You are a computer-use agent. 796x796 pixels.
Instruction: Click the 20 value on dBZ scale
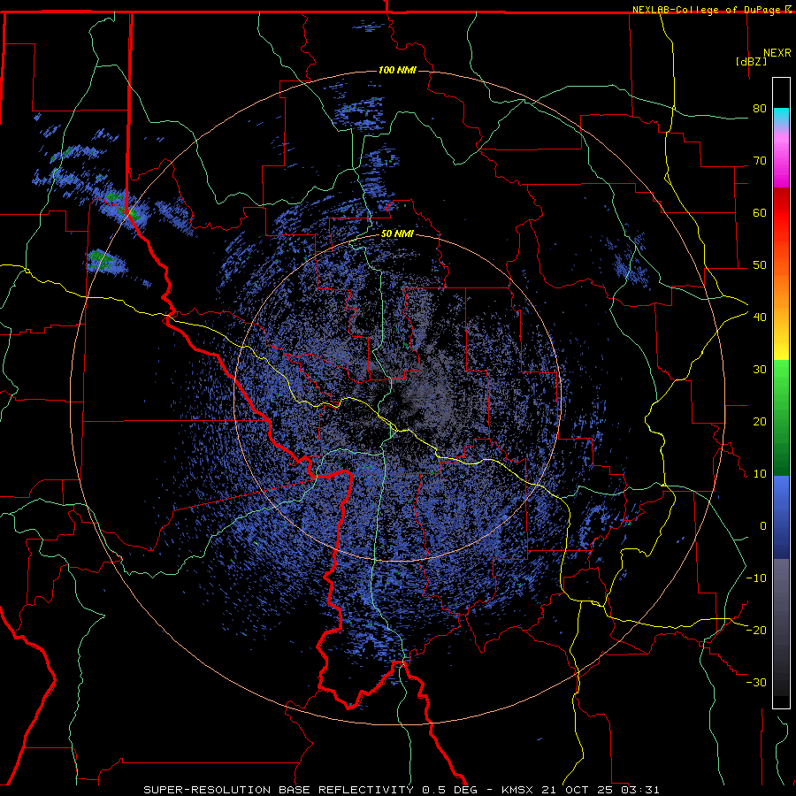pyautogui.click(x=760, y=422)
